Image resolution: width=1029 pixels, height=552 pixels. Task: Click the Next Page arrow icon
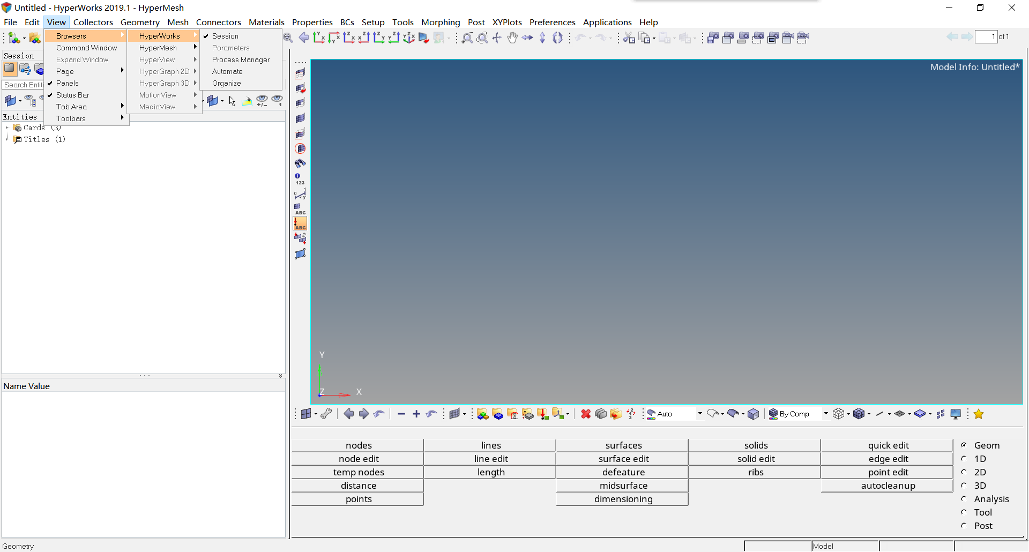point(967,37)
